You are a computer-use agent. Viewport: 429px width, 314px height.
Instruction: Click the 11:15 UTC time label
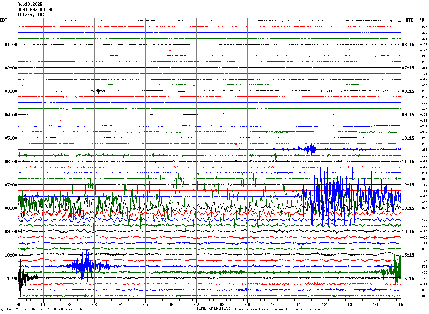click(x=408, y=162)
